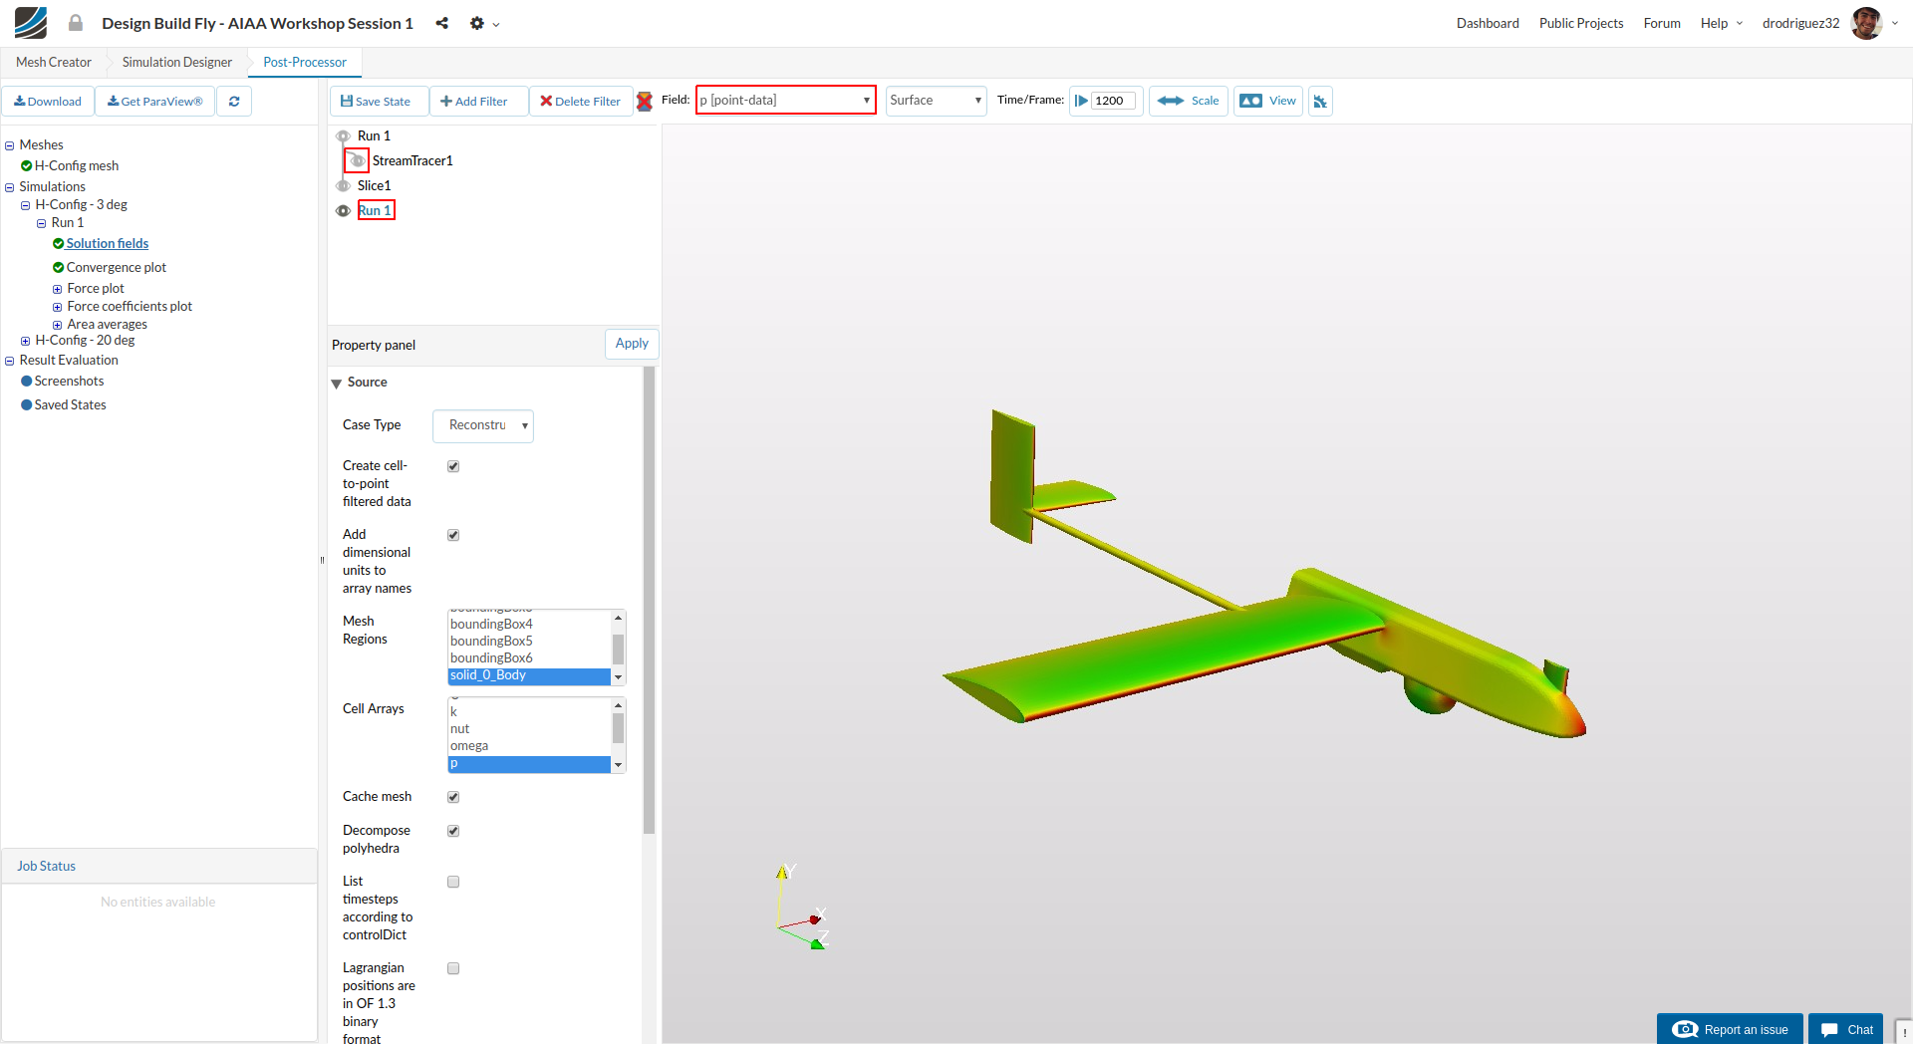
Task: Open the Field dropdown
Action: click(x=785, y=100)
